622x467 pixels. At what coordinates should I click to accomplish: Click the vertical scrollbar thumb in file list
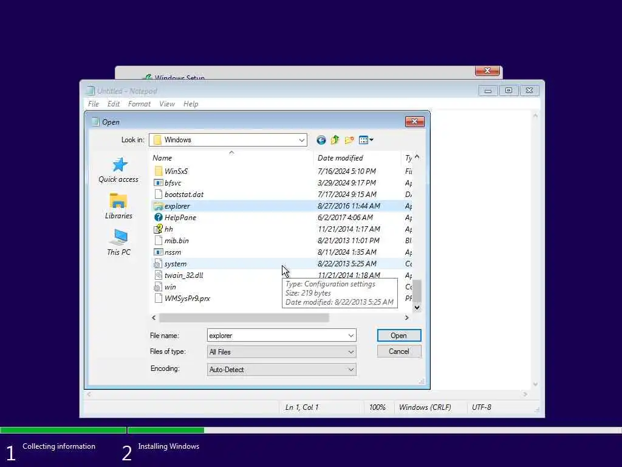[x=417, y=291]
